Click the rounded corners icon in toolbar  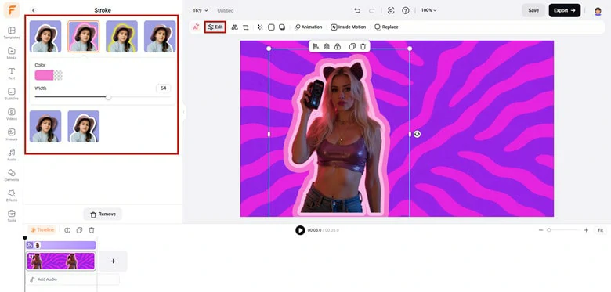[271, 27]
